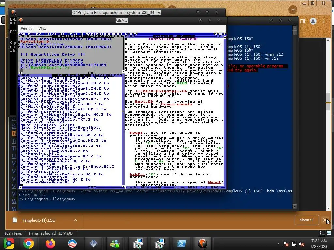Open Chrome Canary-style first taskbar icon
This screenshot has width=334, height=250.
pyautogui.click(x=9, y=243)
